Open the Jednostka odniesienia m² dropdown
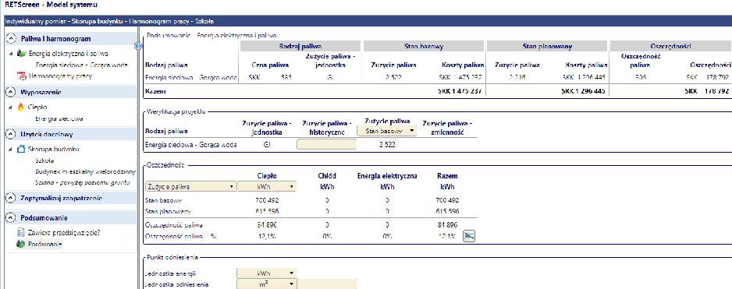Image resolution: width=732 pixels, height=289 pixels. click(267, 284)
